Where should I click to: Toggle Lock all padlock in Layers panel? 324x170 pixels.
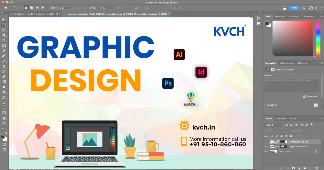click(x=290, y=136)
